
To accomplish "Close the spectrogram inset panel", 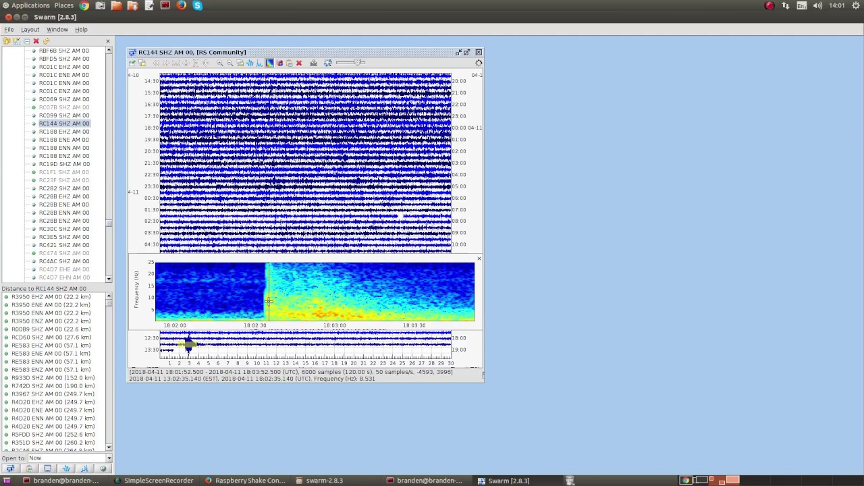I will 479,259.
